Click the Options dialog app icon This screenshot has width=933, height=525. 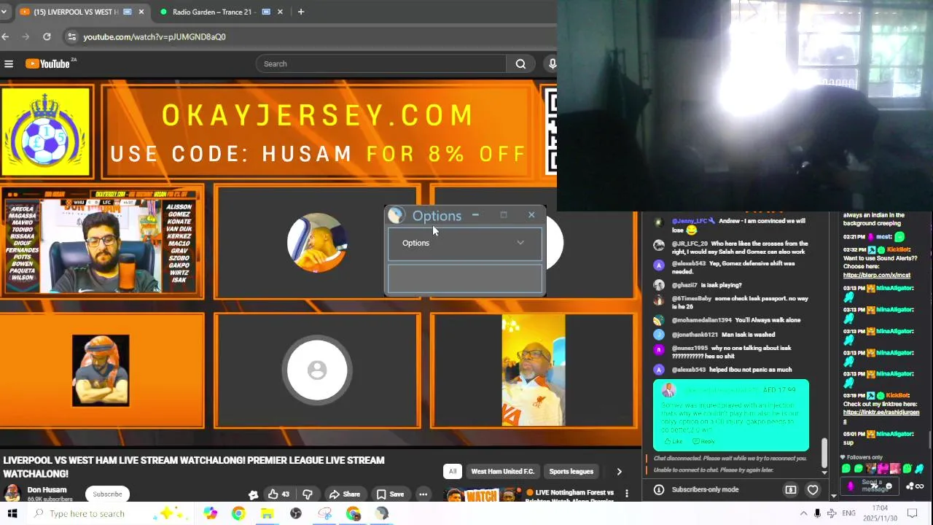pos(396,215)
